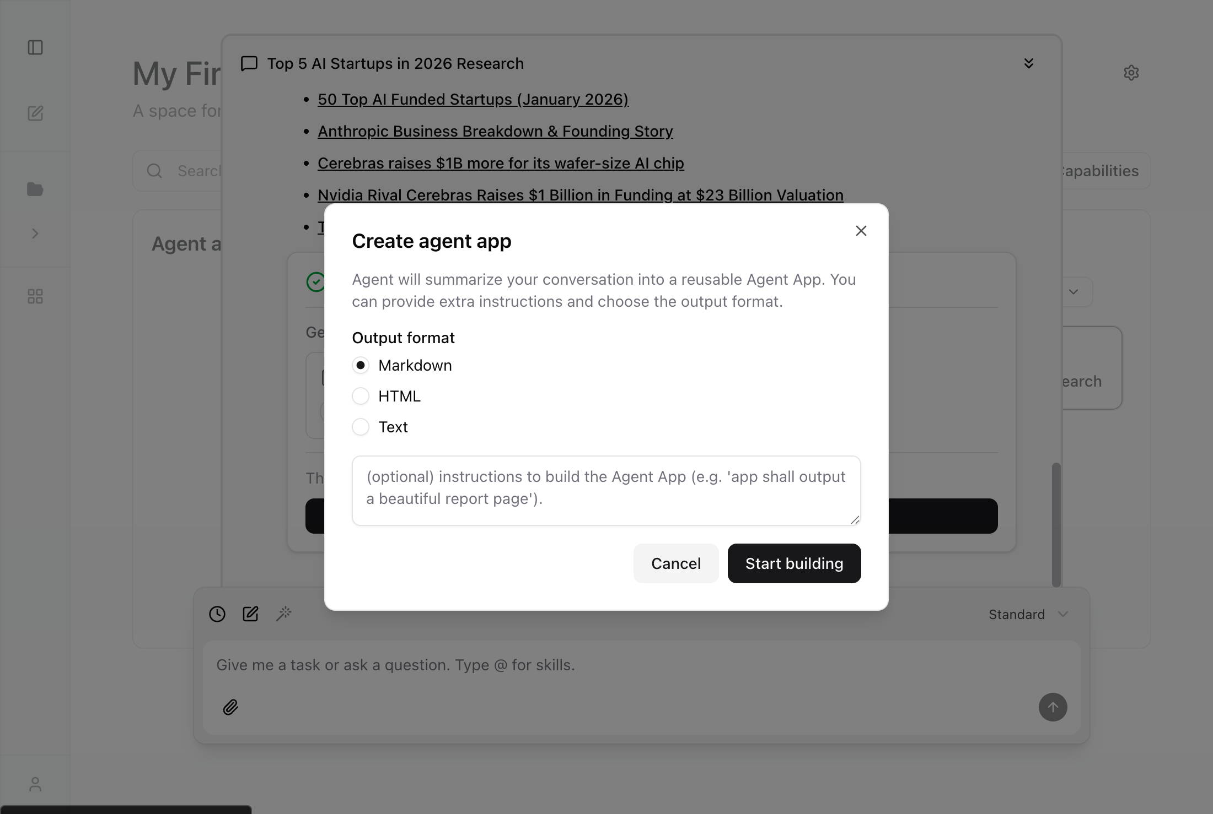Open the history (clock) icon
The height and width of the screenshot is (814, 1213).
[x=217, y=614]
